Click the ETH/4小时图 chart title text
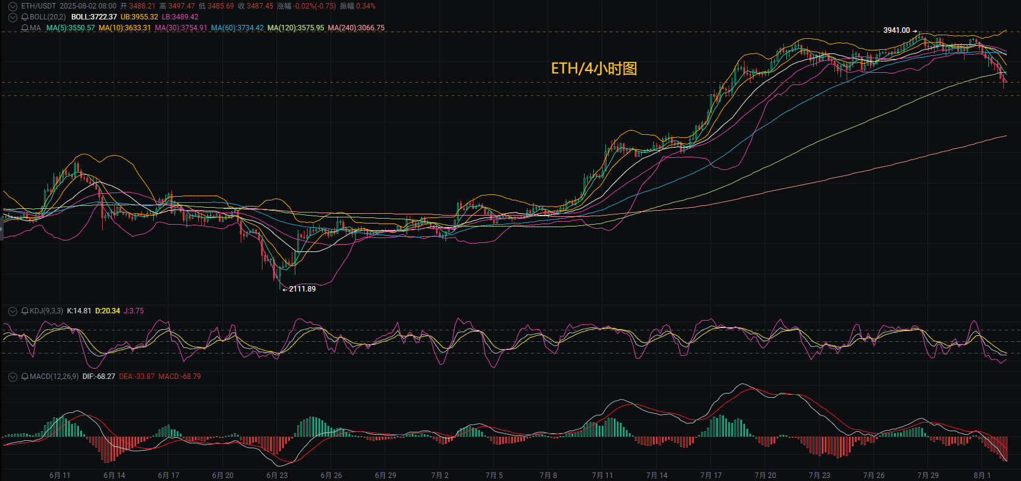 [x=594, y=69]
